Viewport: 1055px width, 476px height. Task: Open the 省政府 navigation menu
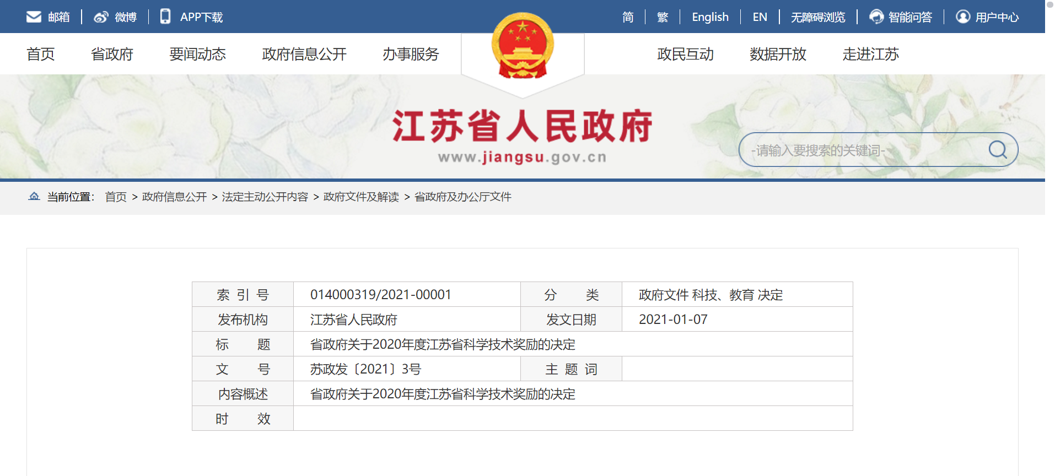112,54
